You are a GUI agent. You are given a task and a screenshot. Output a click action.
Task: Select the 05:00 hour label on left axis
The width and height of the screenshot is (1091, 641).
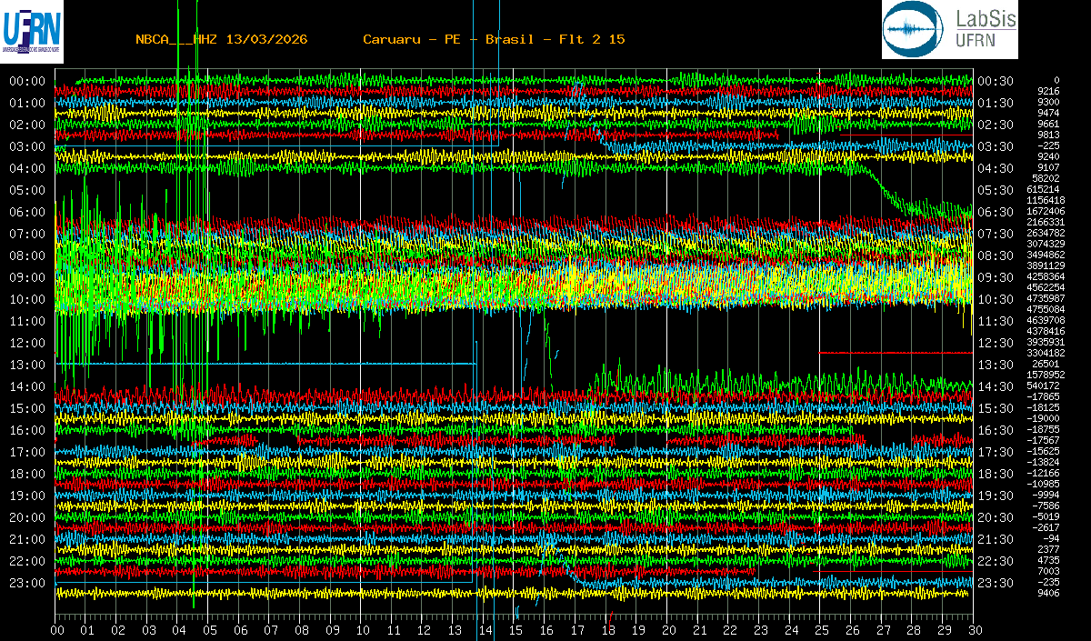27,190
